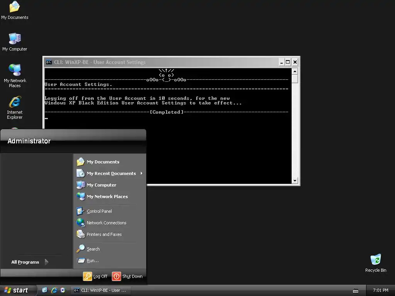Expand All Programs arrow
This screenshot has height=296, width=395.
[x=47, y=262]
